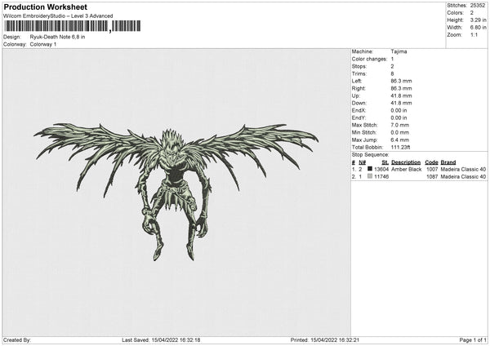Click 'Madeira Classic 40' in the 11746 row
This screenshot has height=346, width=490.
(463, 177)
